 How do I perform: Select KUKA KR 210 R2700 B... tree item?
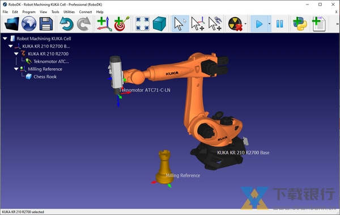click(46, 47)
